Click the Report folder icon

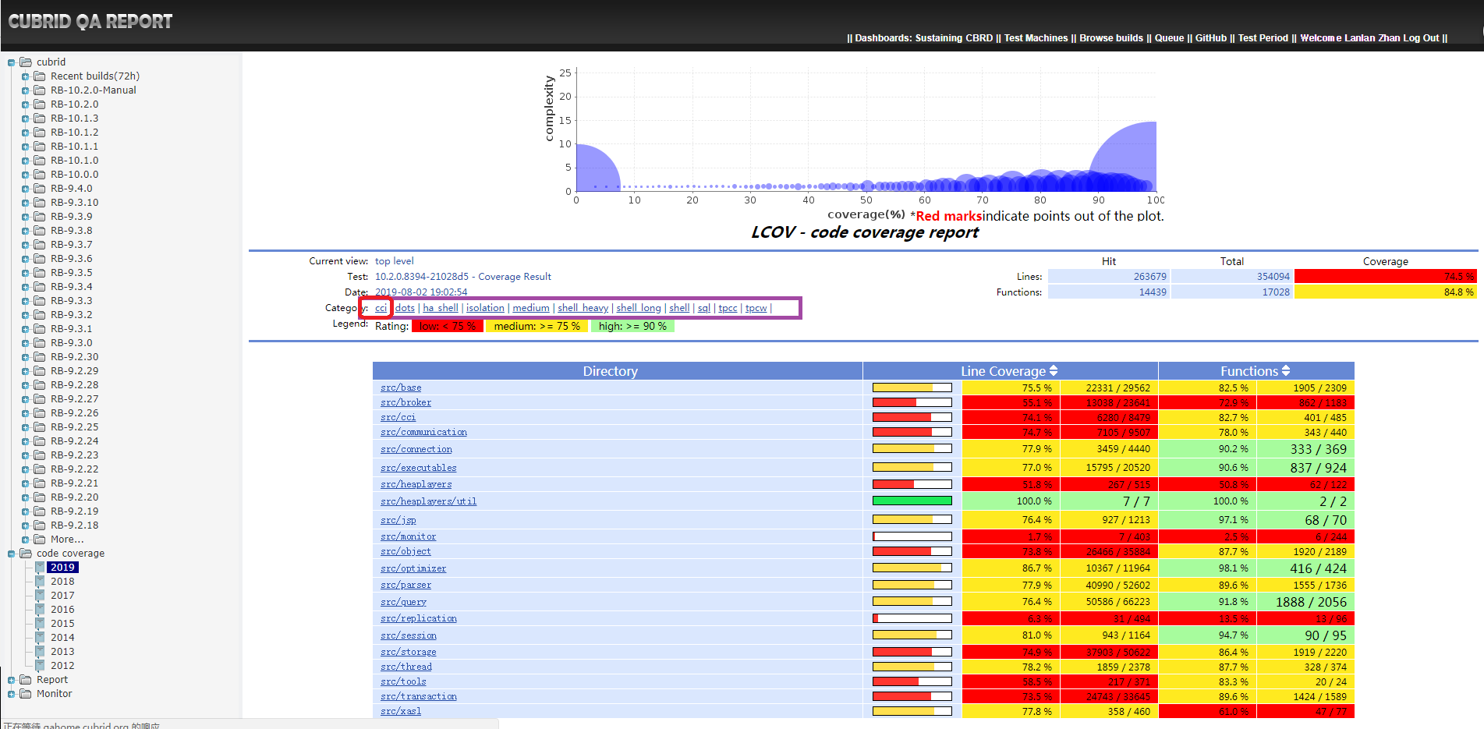click(26, 679)
